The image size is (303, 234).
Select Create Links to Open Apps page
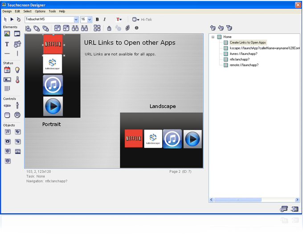pyautogui.click(x=248, y=42)
